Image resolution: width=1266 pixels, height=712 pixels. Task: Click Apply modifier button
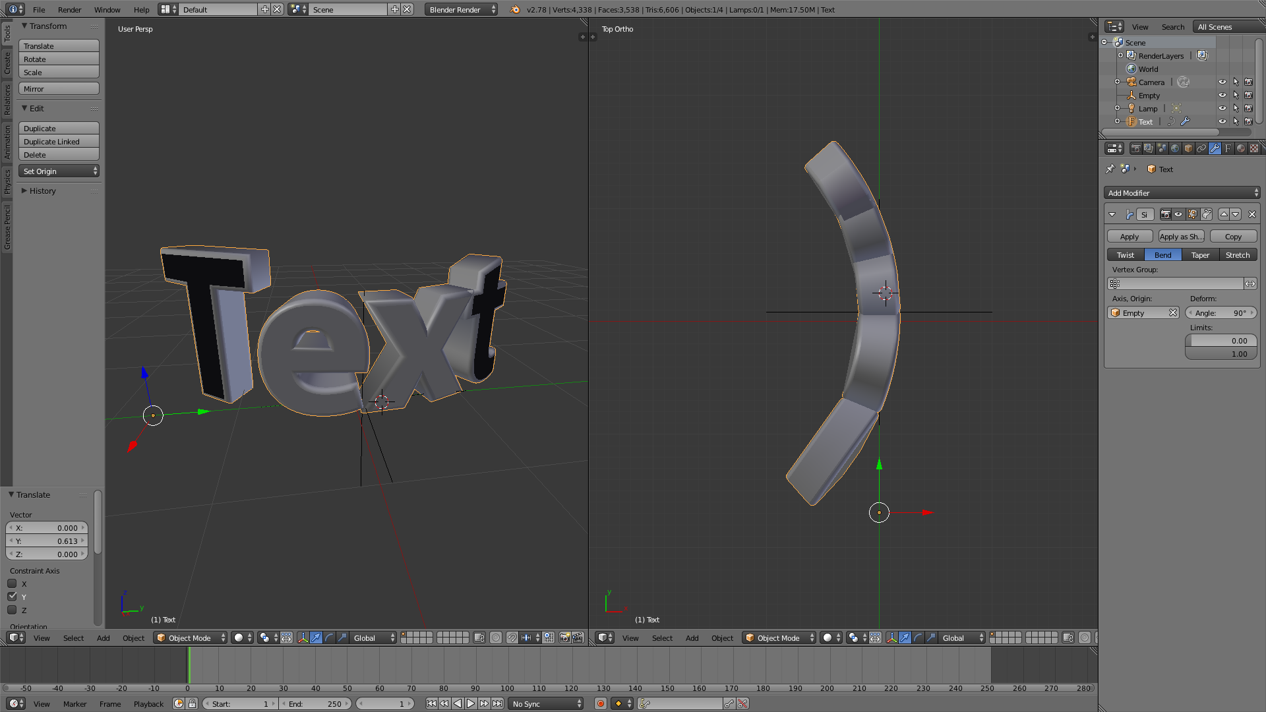(1128, 237)
